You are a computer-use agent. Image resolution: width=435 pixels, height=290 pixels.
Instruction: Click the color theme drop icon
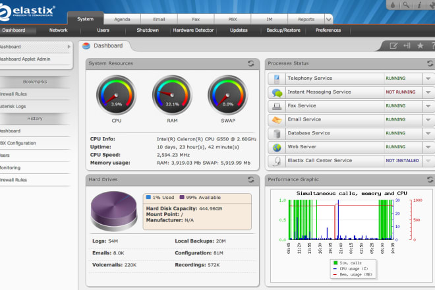pos(393,5)
